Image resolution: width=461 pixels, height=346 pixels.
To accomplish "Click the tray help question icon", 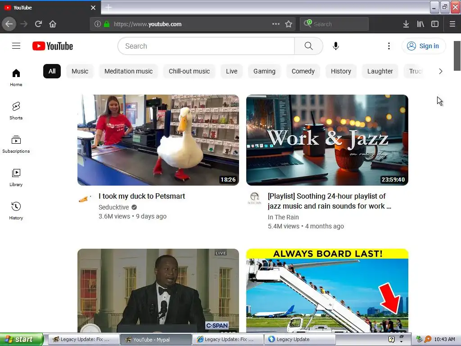I will (x=391, y=339).
